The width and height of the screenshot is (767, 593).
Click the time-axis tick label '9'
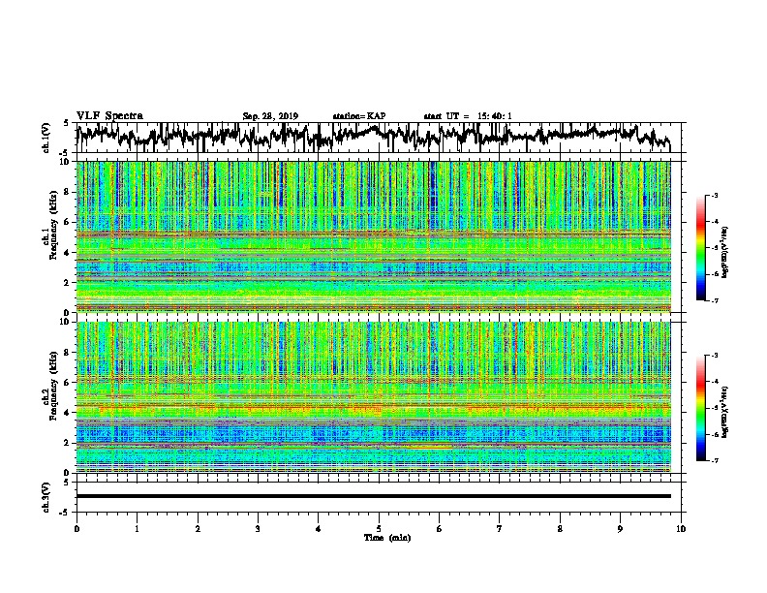tap(620, 529)
